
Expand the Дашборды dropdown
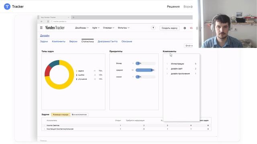pyautogui.click(x=82, y=28)
